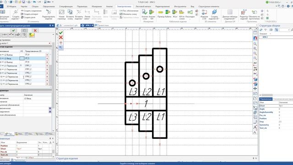Screen dimensions: 293x165
Task: Open dropdown for the CPB1_1 representation row
Action: 47,66
